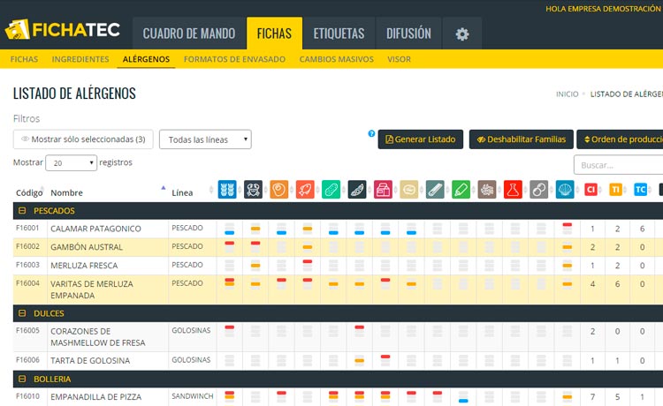Open the FICHAS main tab

[274, 34]
